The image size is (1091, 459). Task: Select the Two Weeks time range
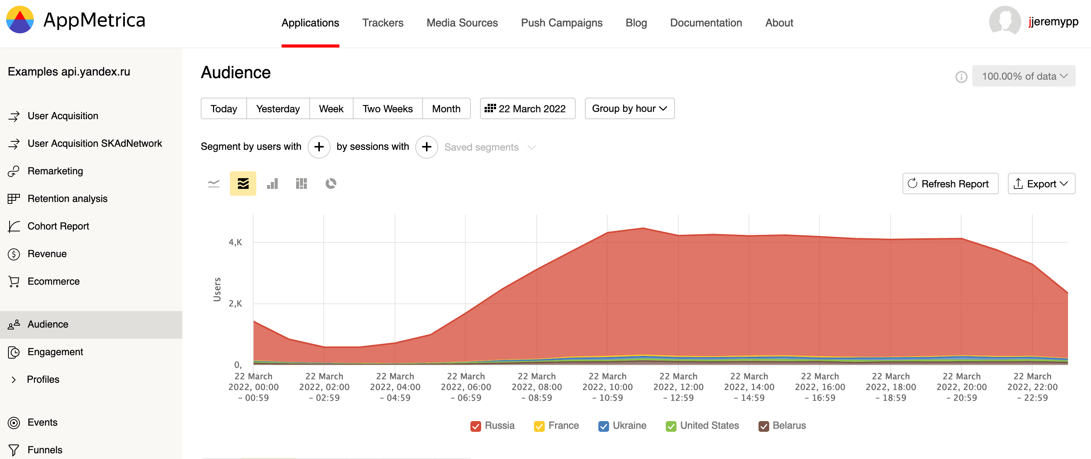(387, 108)
